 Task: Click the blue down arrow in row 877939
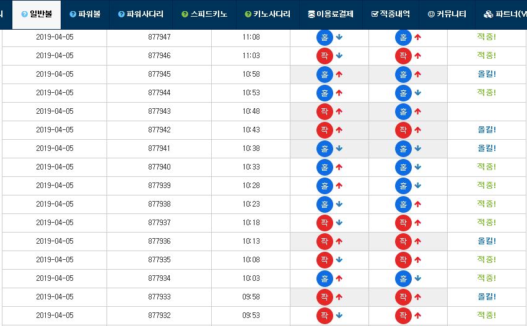[418, 186]
